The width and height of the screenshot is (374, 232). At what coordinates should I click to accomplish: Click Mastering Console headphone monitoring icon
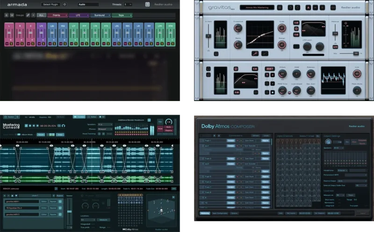pos(64,126)
